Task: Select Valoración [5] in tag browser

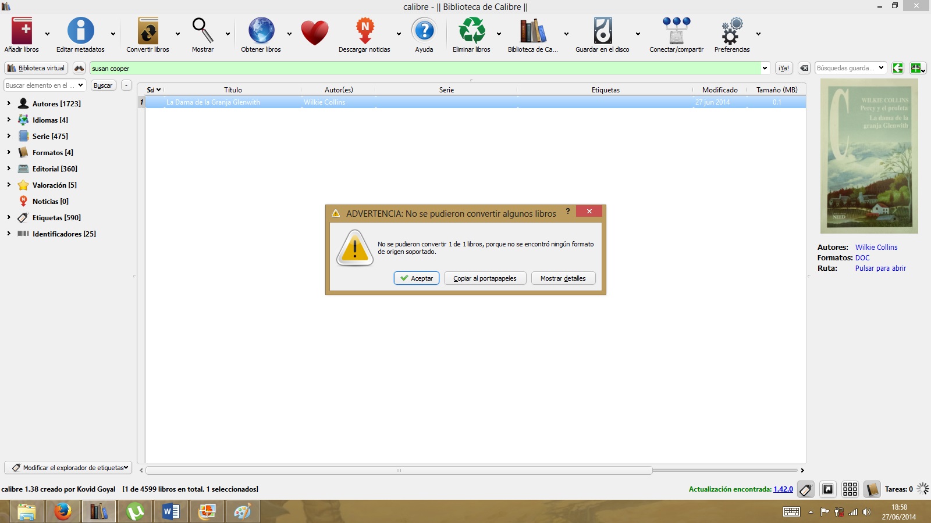Action: click(x=55, y=185)
